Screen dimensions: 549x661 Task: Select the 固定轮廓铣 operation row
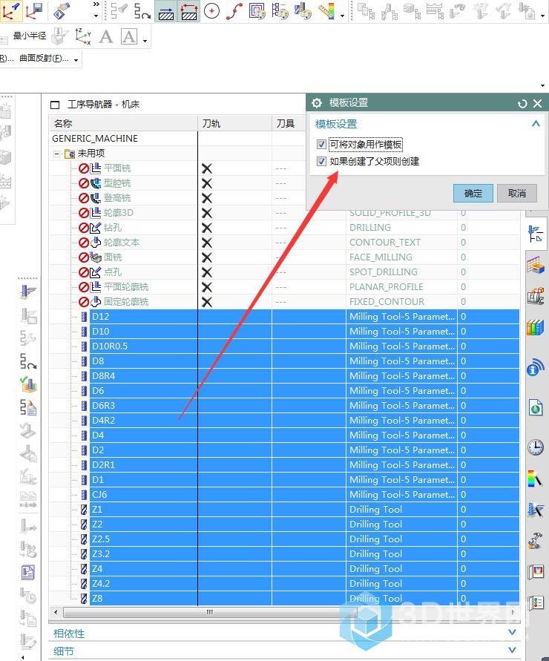(x=126, y=302)
